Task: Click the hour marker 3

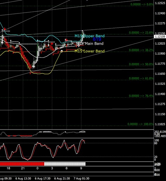Action: point(52,168)
